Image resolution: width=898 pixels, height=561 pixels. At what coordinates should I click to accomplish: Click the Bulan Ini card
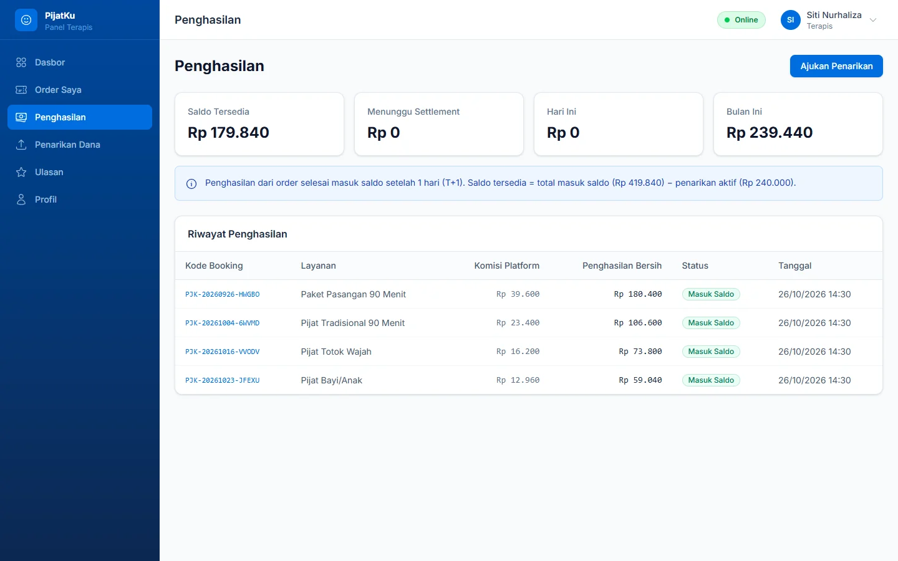798,124
